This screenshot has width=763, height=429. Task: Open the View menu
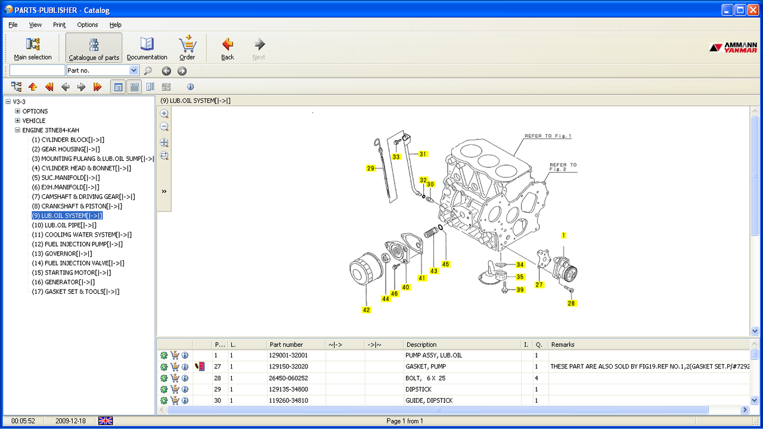click(x=35, y=24)
